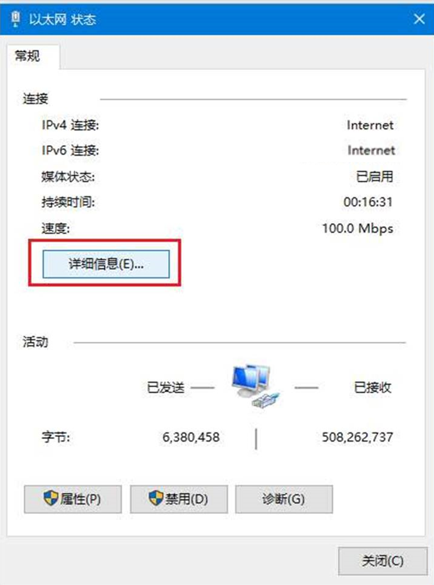Click the Ethernet adapter icon in title bar
This screenshot has height=585, width=434.
[x=15, y=19]
